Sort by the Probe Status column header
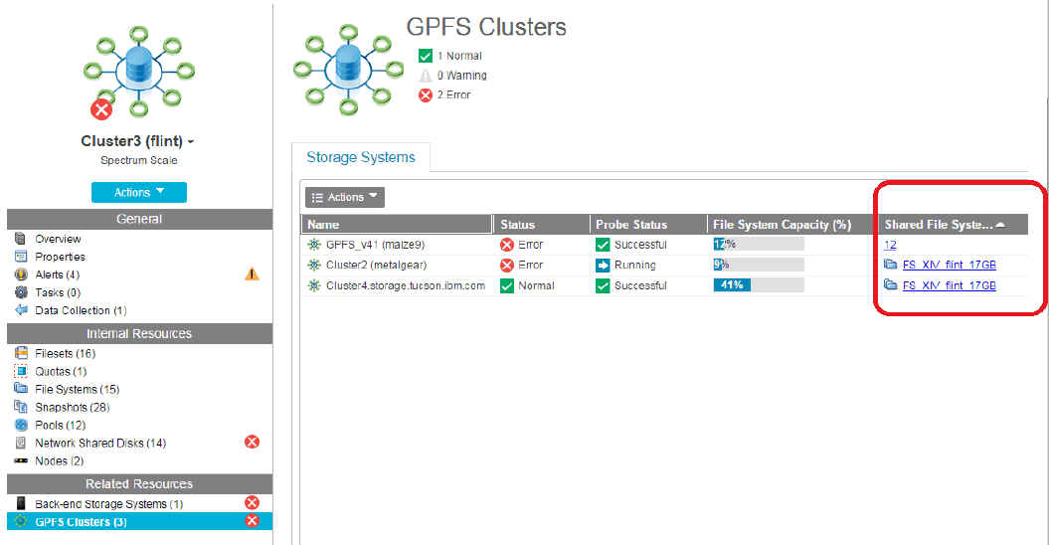 click(x=647, y=225)
